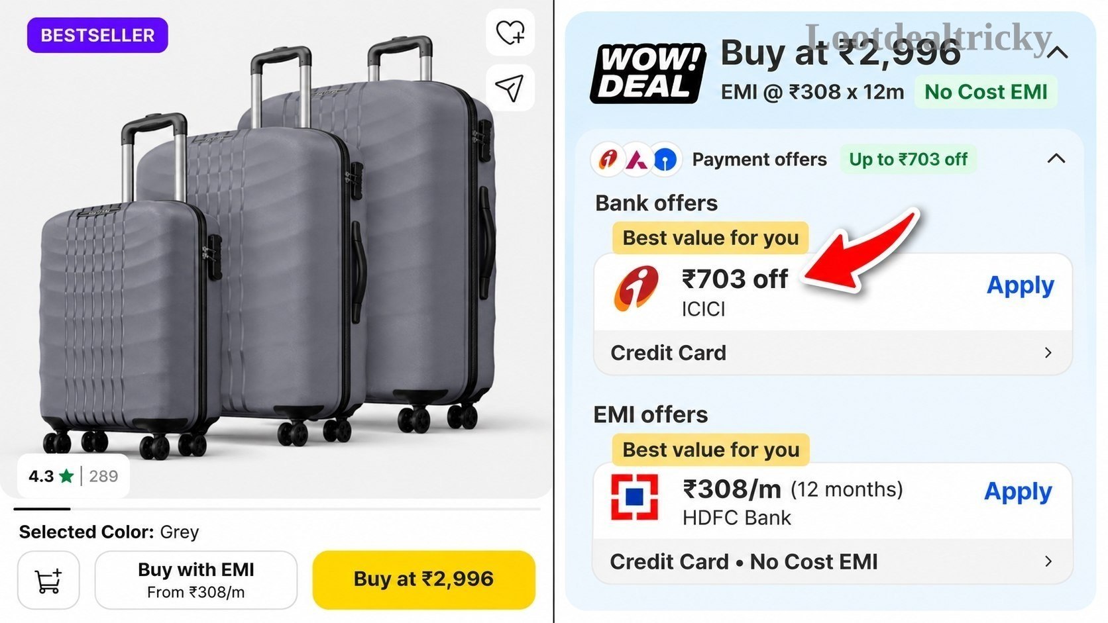Image resolution: width=1108 pixels, height=623 pixels.
Task: Collapse the Payment offers section
Action: pyautogui.click(x=1056, y=159)
